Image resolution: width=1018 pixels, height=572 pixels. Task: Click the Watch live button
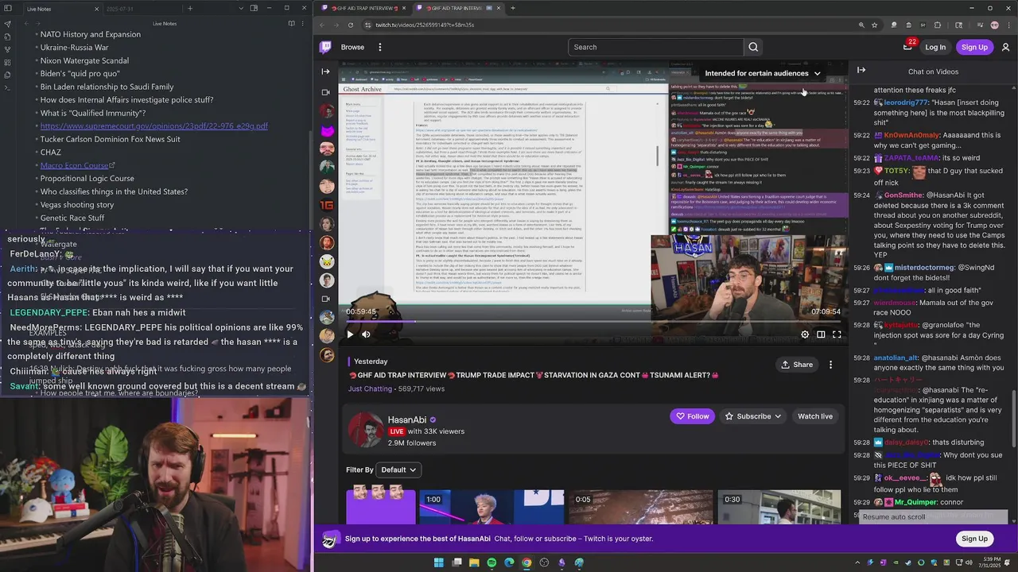tap(815, 416)
